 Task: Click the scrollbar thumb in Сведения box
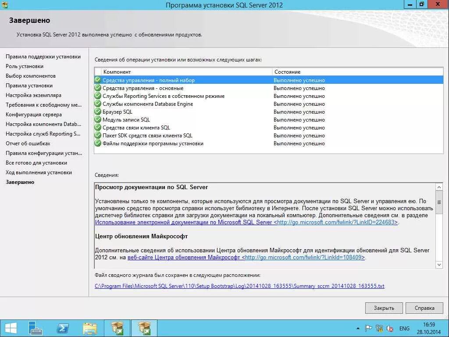click(x=439, y=202)
